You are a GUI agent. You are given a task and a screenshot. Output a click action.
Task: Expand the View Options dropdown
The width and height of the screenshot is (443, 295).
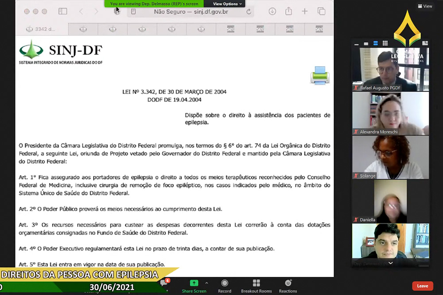228,4
